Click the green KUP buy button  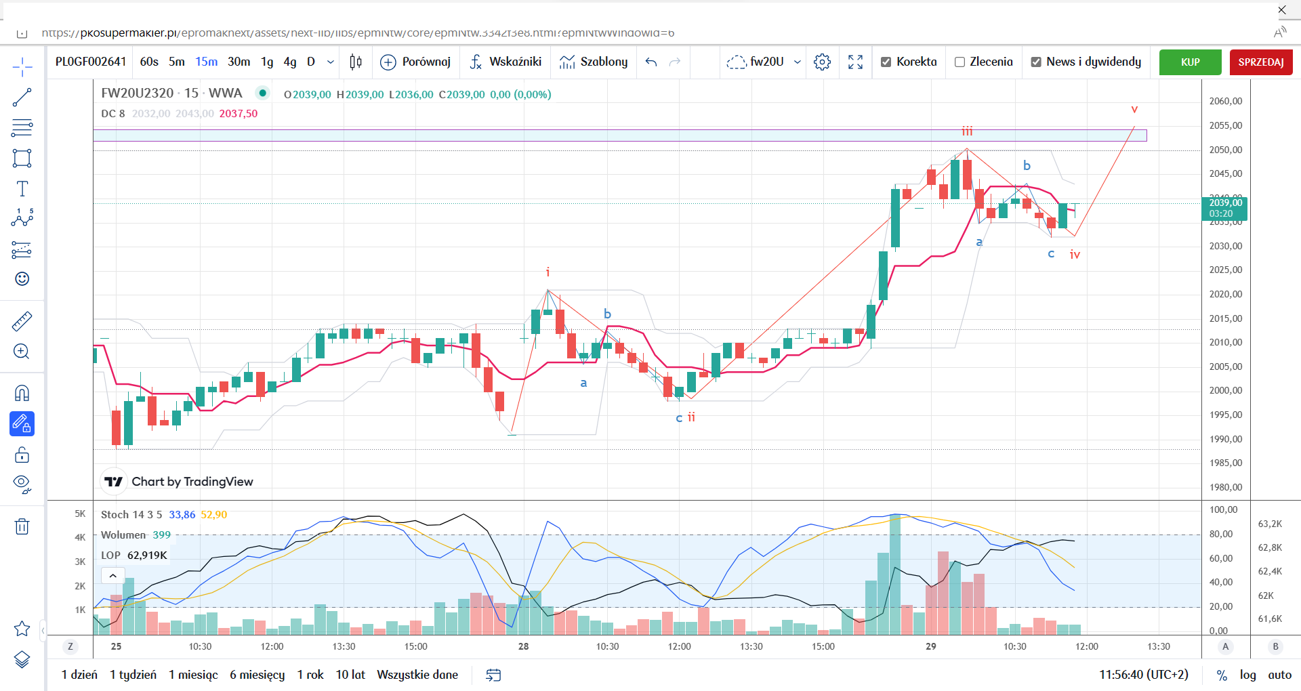click(1191, 62)
